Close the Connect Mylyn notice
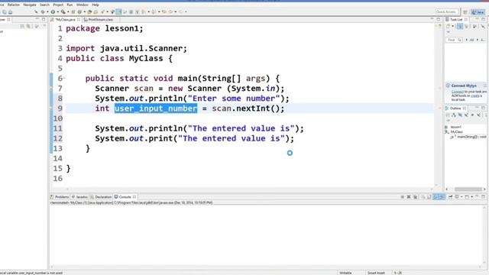This screenshot has width=489, height=275. tap(485, 86)
